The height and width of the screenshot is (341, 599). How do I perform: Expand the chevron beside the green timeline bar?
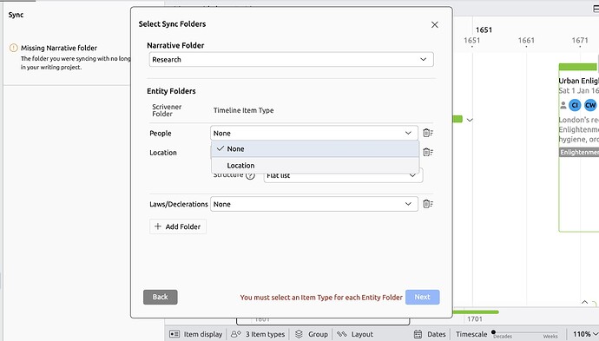coord(470,120)
